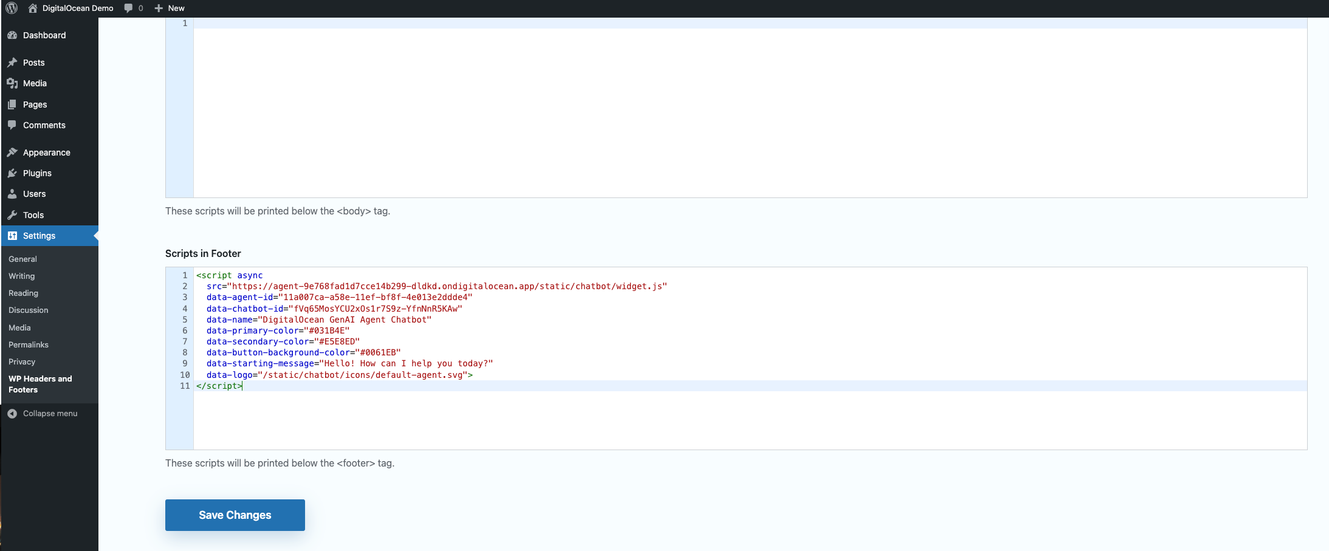This screenshot has height=551, width=1329.
Task: Open the + New menu in admin bar
Action: click(169, 8)
